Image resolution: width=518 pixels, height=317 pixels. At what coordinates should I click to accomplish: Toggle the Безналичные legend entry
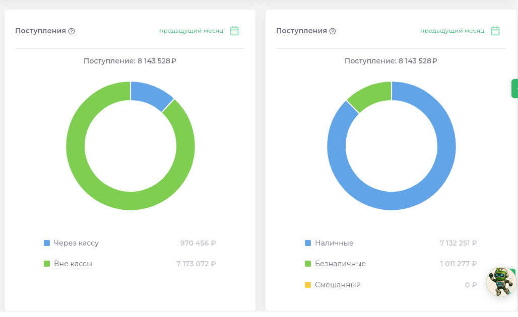pos(339,263)
